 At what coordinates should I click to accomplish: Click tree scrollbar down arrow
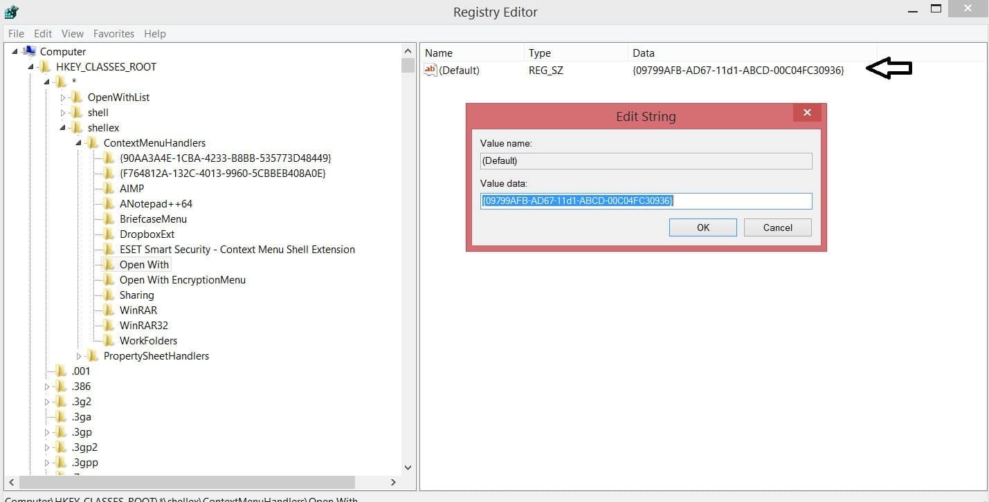click(x=408, y=467)
